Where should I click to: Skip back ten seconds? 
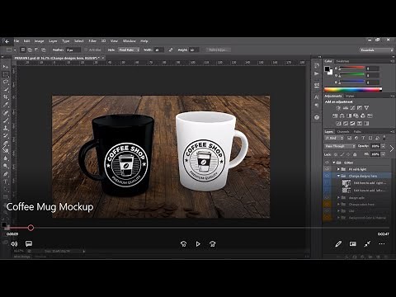[183, 244]
